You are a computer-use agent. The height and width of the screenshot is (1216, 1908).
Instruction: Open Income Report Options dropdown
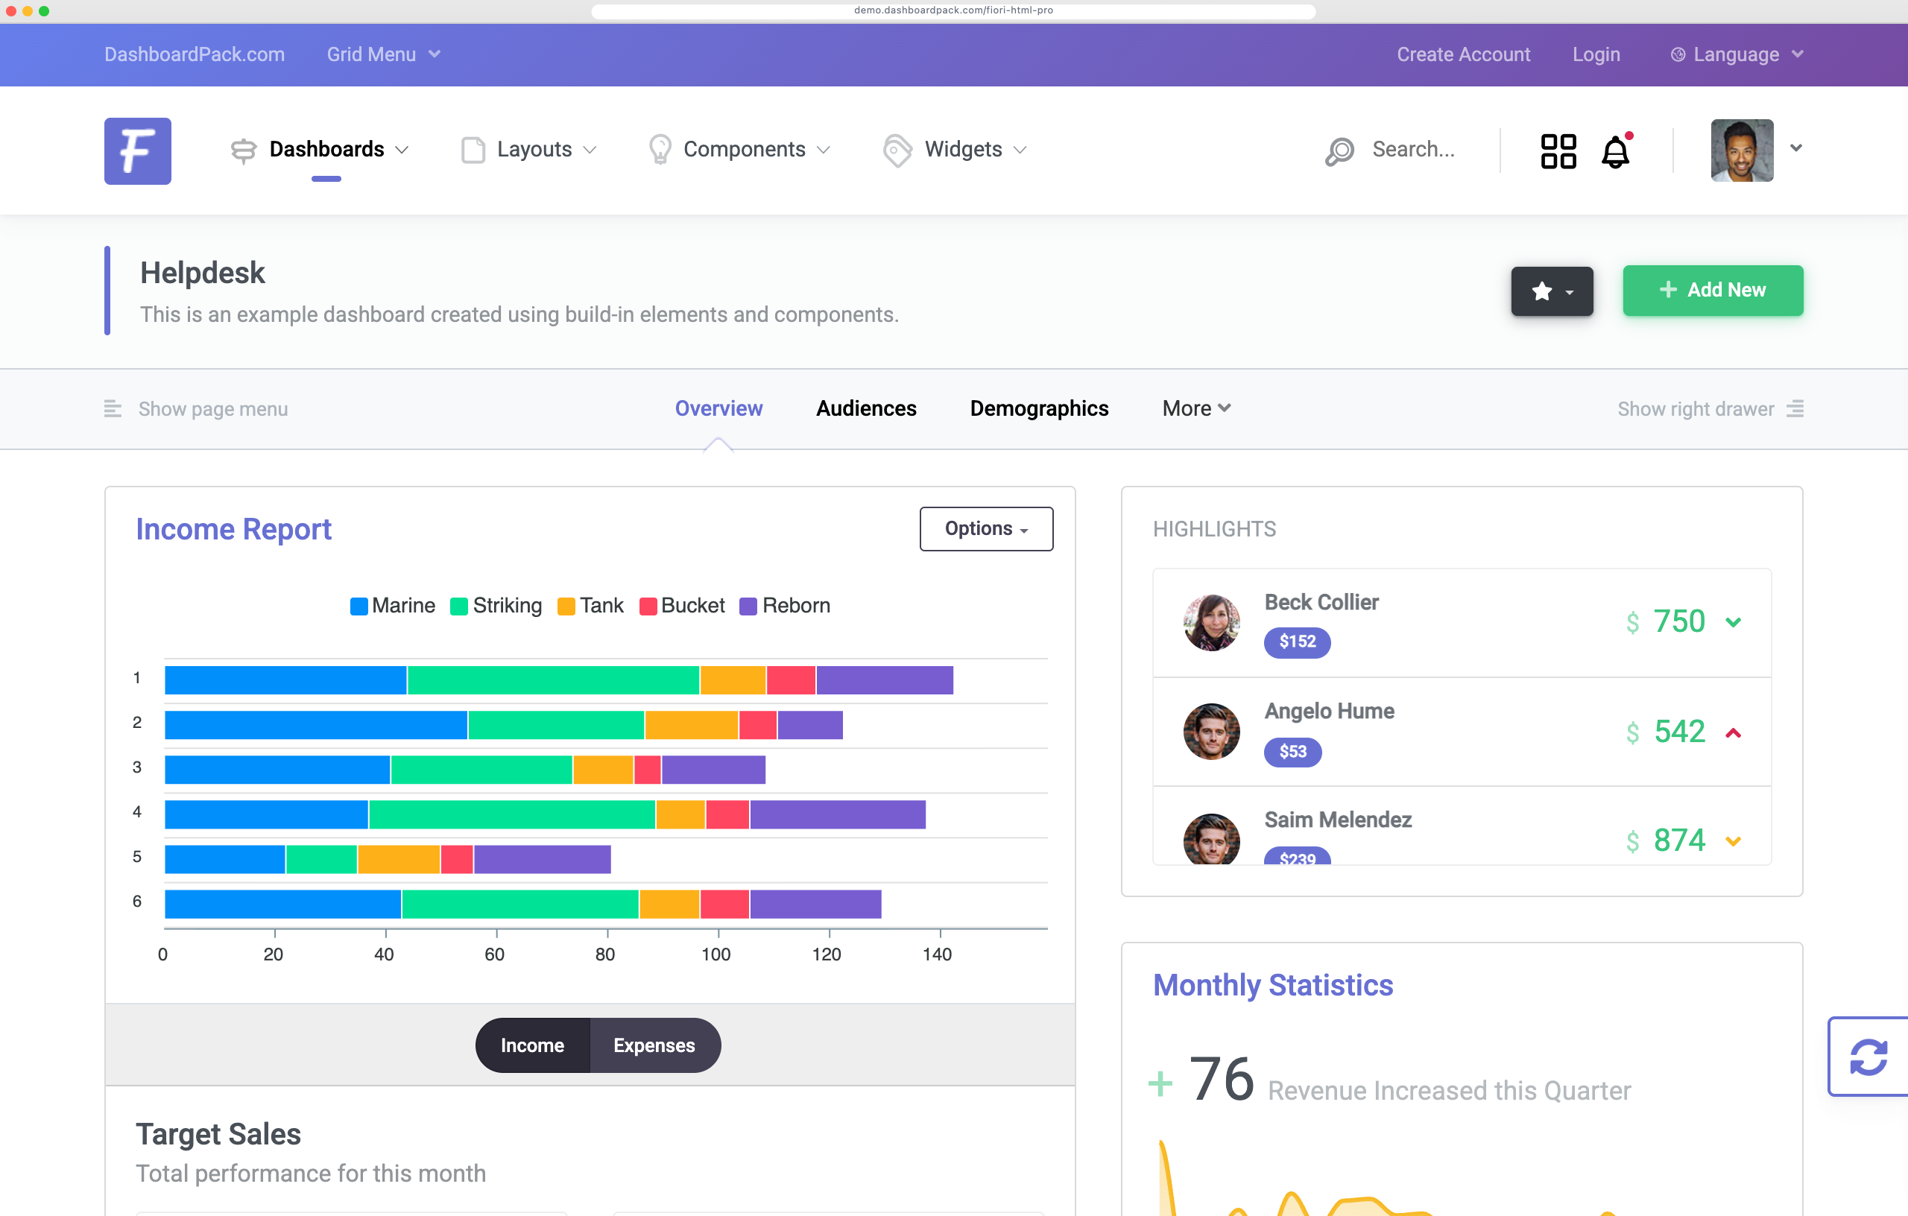pos(986,528)
